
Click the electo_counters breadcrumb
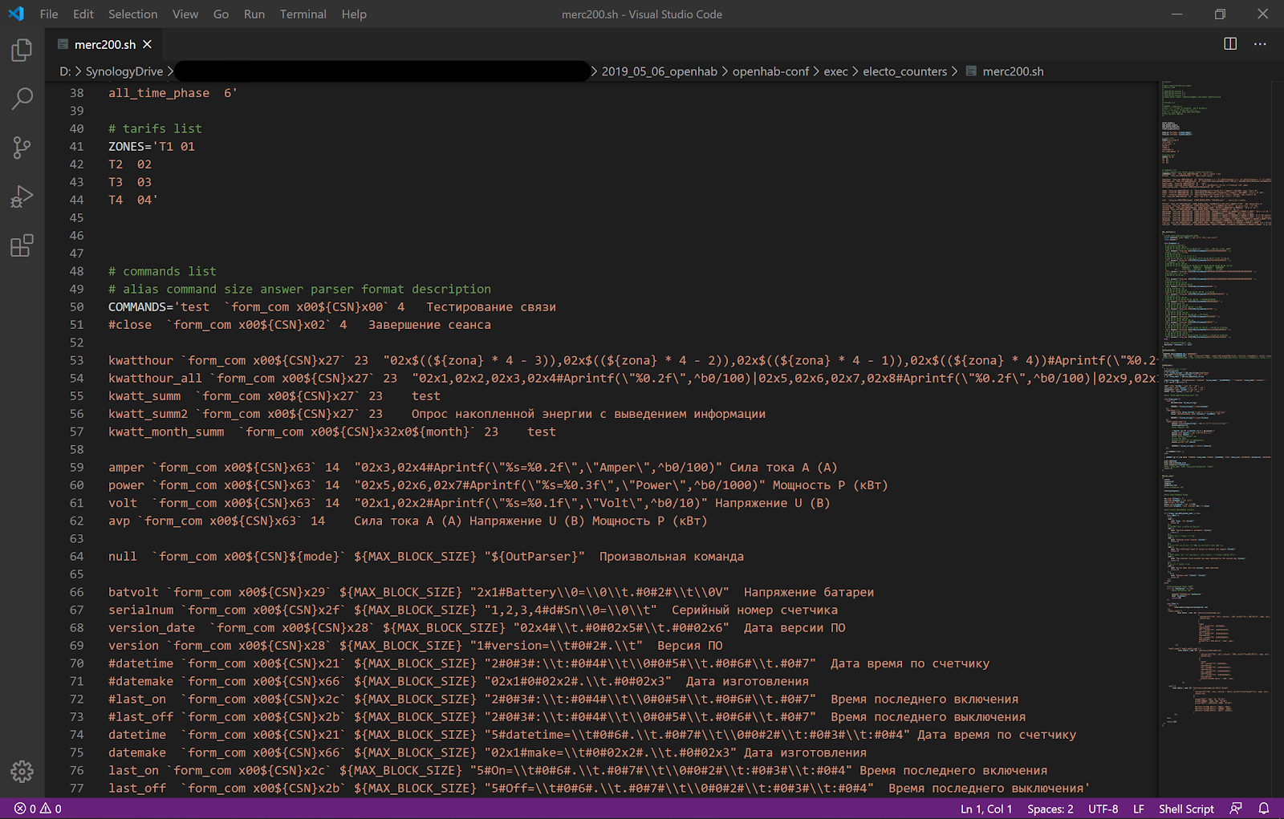[x=904, y=71]
